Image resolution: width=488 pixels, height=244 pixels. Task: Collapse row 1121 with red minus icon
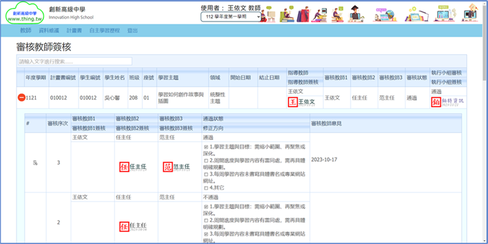click(20, 98)
